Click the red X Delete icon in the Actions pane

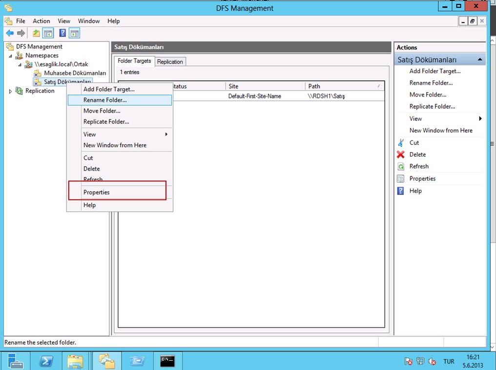pyautogui.click(x=401, y=155)
